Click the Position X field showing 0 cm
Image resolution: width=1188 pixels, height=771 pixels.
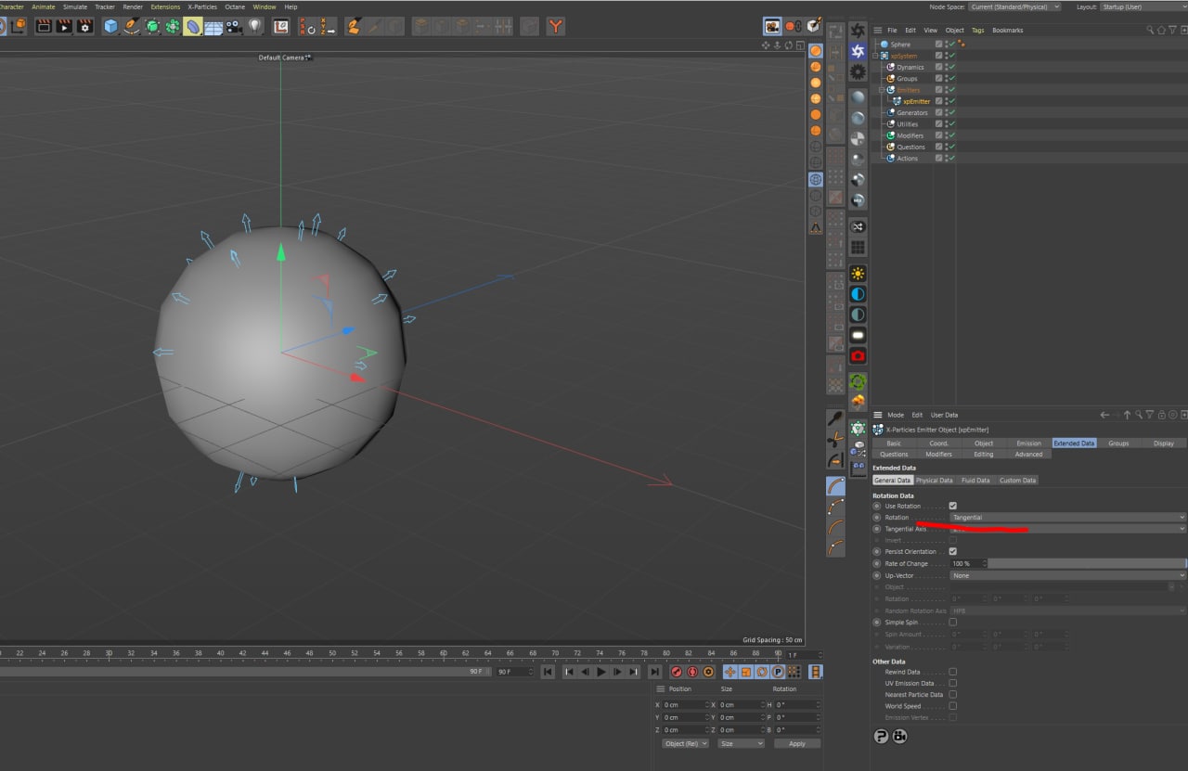[x=685, y=704]
